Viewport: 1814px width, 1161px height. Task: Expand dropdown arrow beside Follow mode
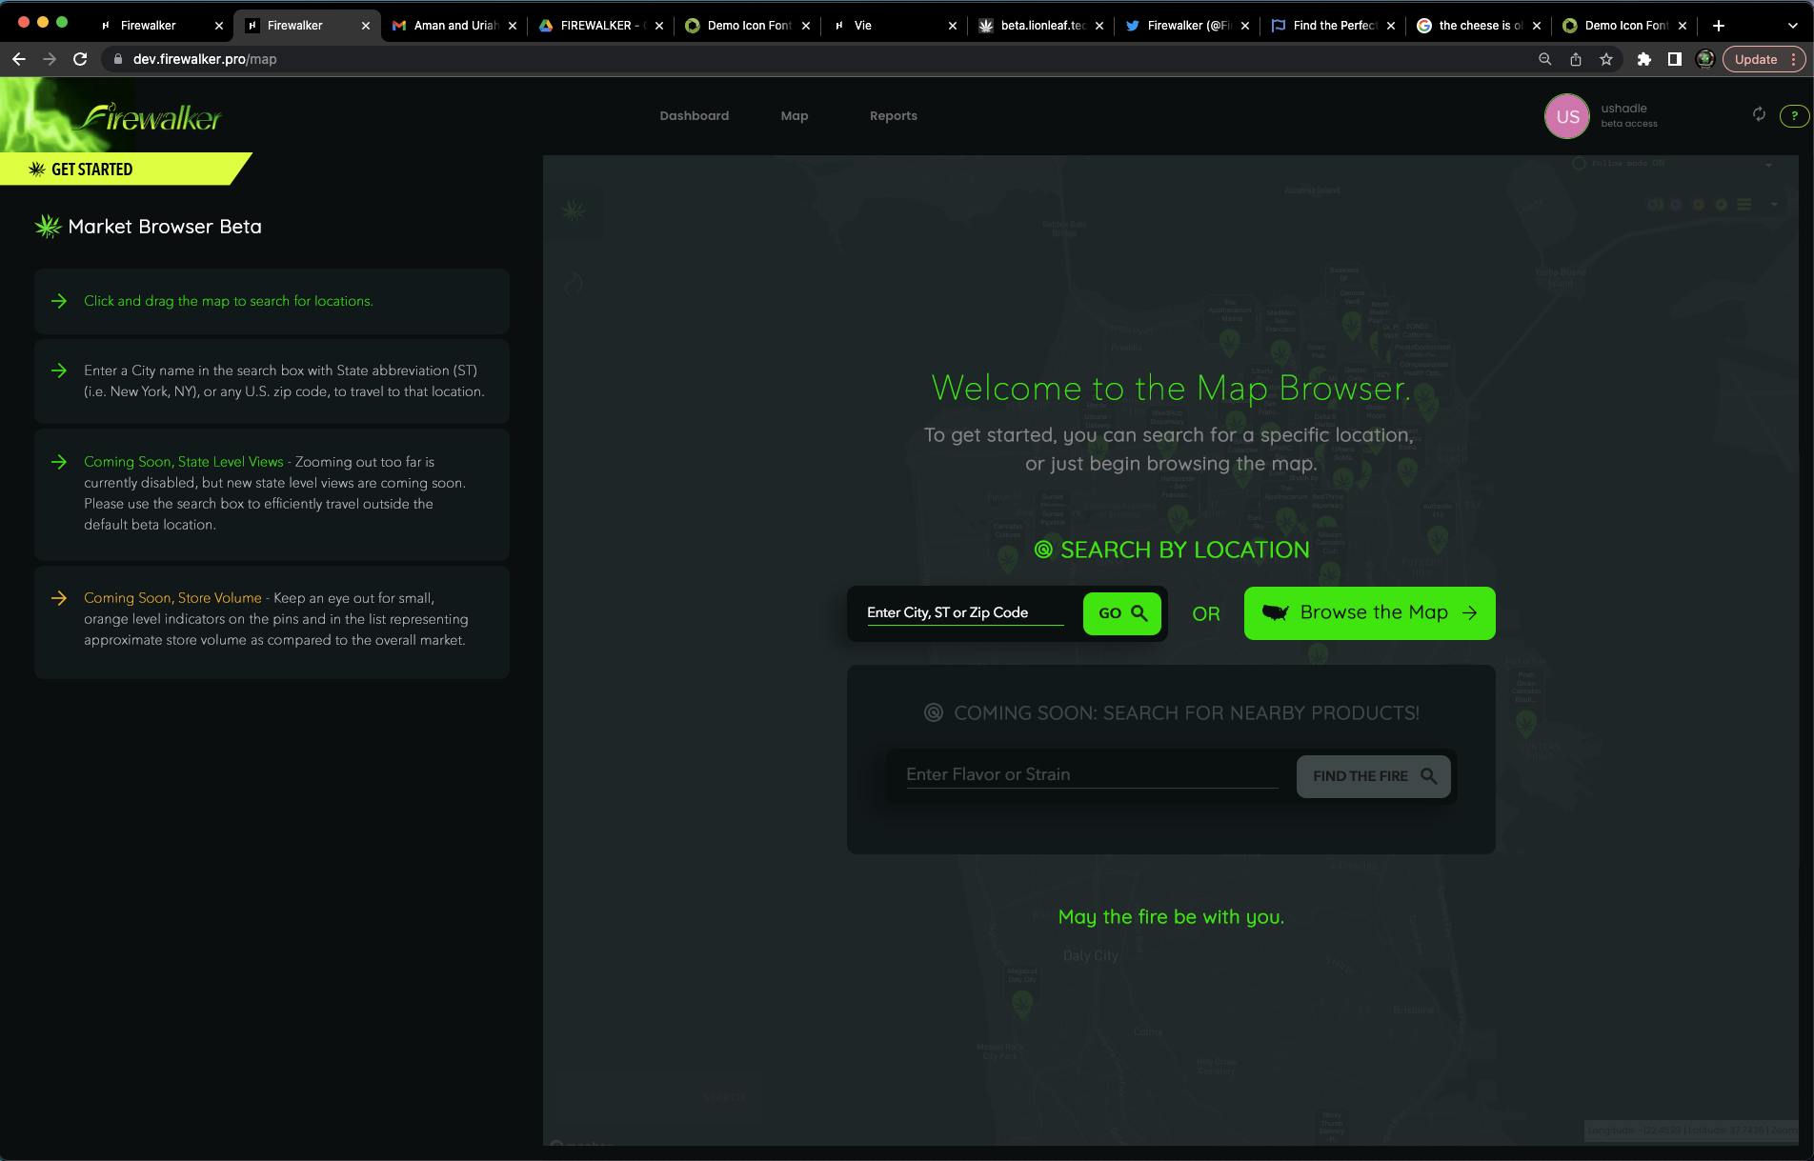point(1768,165)
